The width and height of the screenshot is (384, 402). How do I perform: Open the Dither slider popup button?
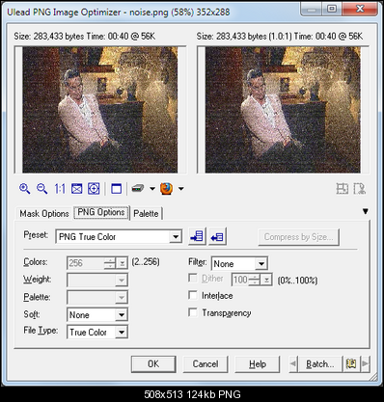coord(266,280)
